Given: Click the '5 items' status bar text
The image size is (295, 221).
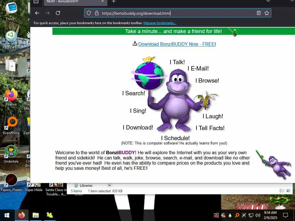Looking at the screenshot, I should coord(76,191).
